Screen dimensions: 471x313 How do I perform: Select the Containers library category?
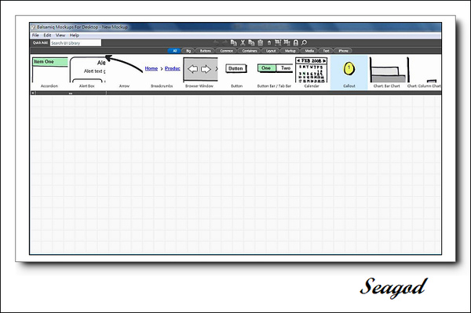click(x=250, y=51)
